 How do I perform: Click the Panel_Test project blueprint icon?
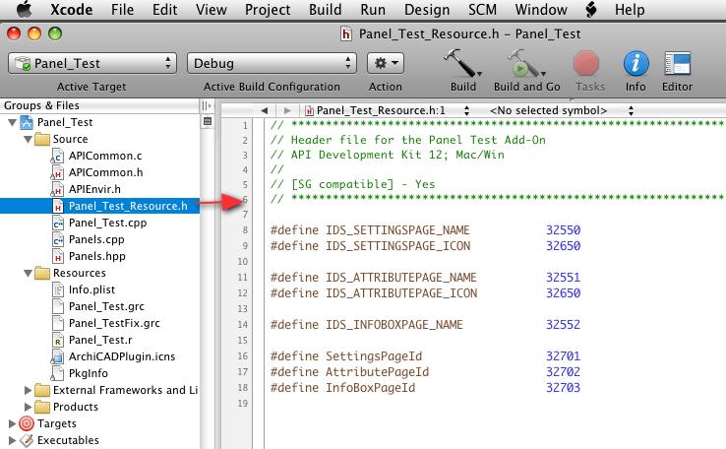(27, 122)
